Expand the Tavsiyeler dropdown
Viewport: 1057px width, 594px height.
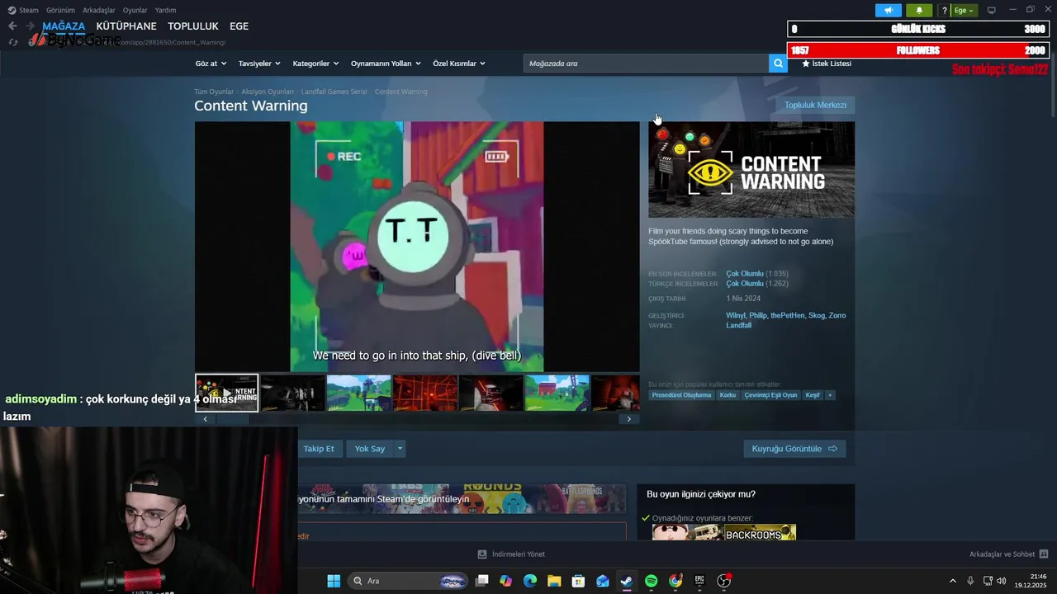click(x=259, y=64)
